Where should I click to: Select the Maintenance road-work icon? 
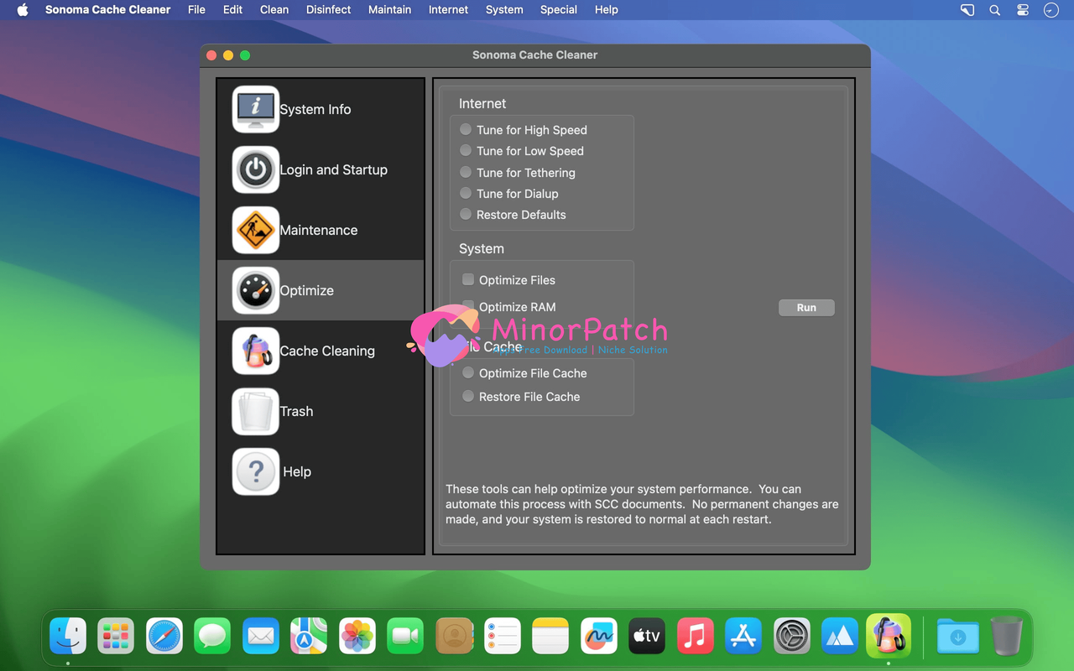pyautogui.click(x=256, y=230)
